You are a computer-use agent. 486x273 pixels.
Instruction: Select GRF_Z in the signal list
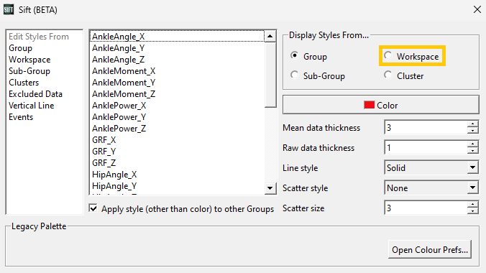[x=104, y=162]
